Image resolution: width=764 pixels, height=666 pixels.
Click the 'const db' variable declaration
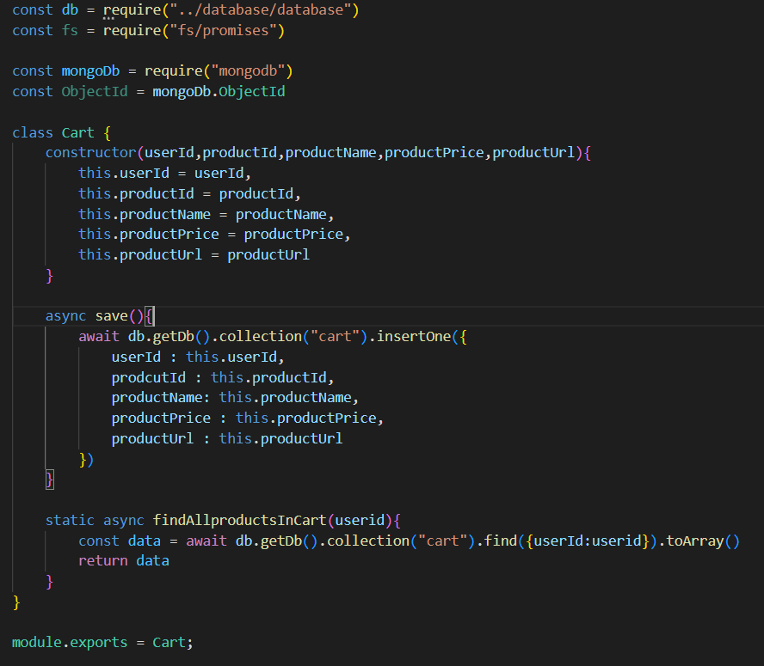(46, 9)
